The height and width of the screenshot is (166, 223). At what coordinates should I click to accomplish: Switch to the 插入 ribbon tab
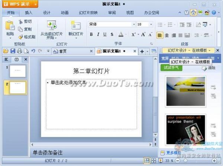coord(29,13)
